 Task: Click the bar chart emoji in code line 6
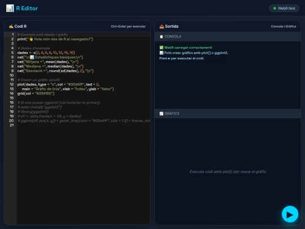(x=32, y=57)
